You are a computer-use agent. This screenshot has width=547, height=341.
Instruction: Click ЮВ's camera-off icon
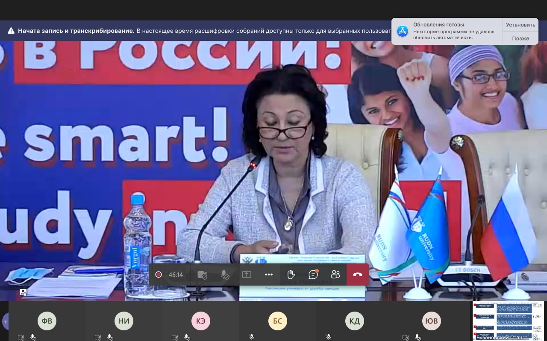406,337
